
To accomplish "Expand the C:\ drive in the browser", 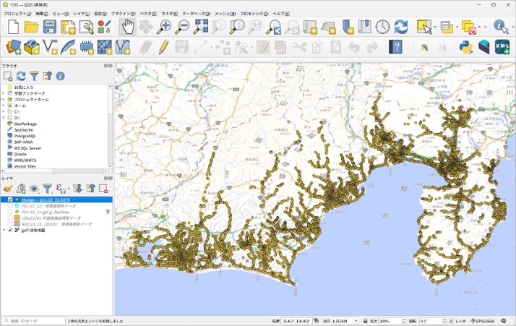I will pyautogui.click(x=4, y=111).
